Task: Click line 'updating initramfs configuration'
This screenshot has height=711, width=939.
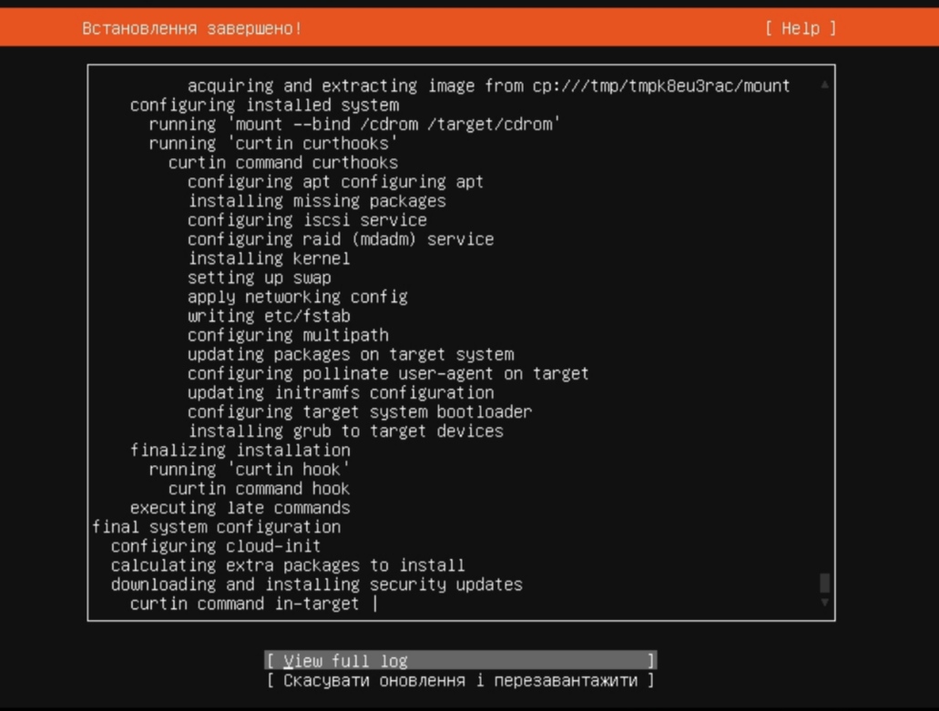Action: (341, 392)
